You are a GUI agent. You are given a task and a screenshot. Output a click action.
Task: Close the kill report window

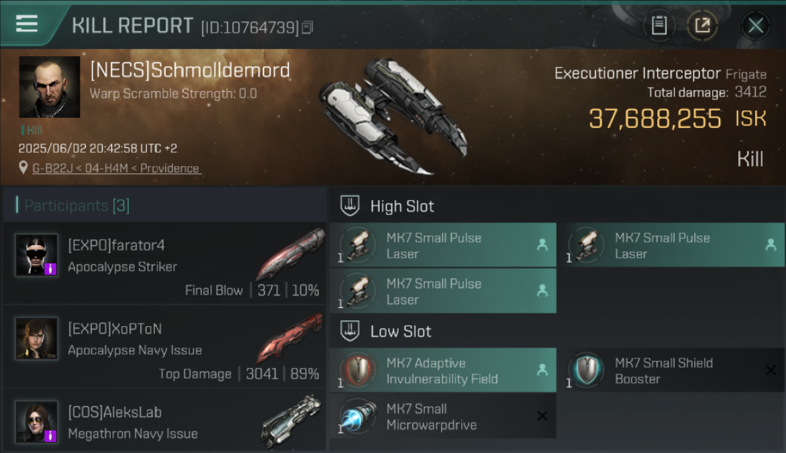pyautogui.click(x=756, y=25)
